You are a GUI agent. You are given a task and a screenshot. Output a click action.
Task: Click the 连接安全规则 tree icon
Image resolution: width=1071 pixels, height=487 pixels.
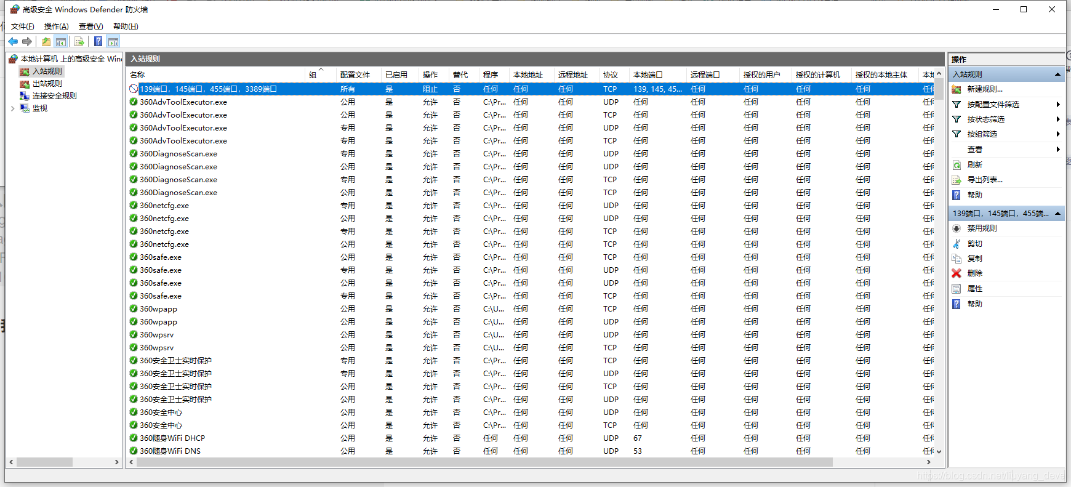click(25, 96)
